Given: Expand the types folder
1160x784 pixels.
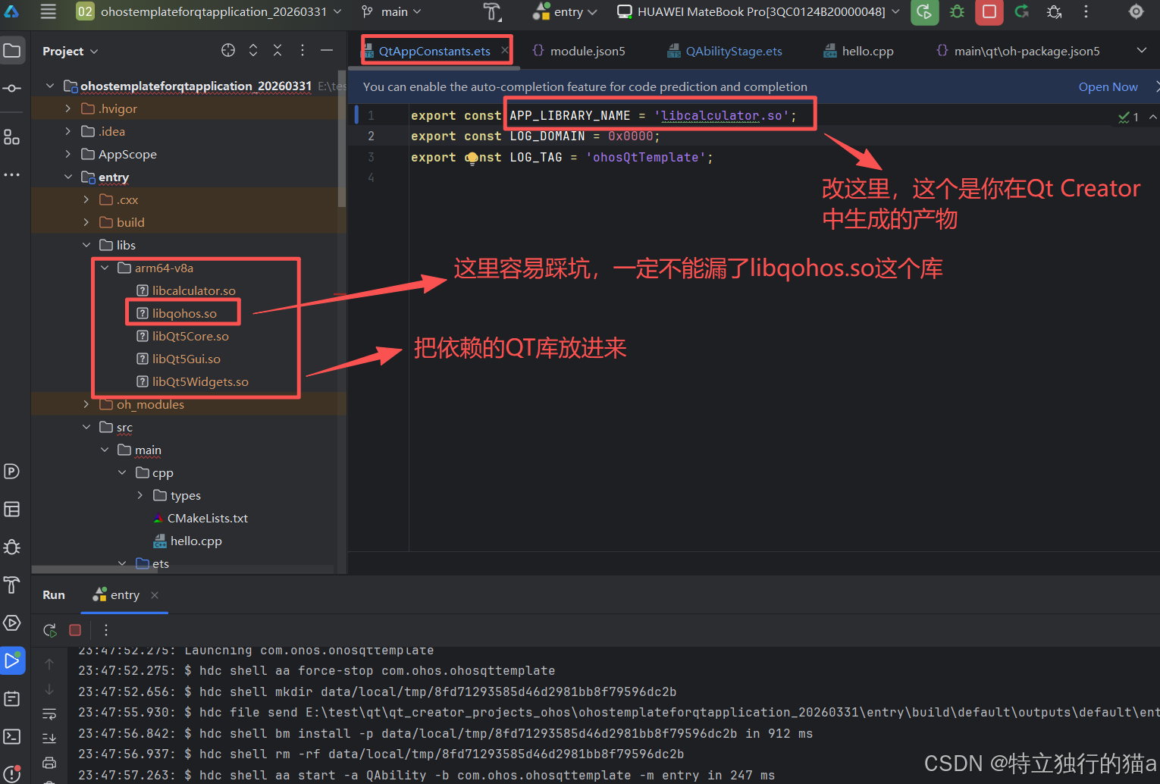Looking at the screenshot, I should (140, 495).
